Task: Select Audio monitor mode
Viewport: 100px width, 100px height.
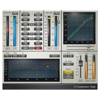Action: tap(68, 72)
